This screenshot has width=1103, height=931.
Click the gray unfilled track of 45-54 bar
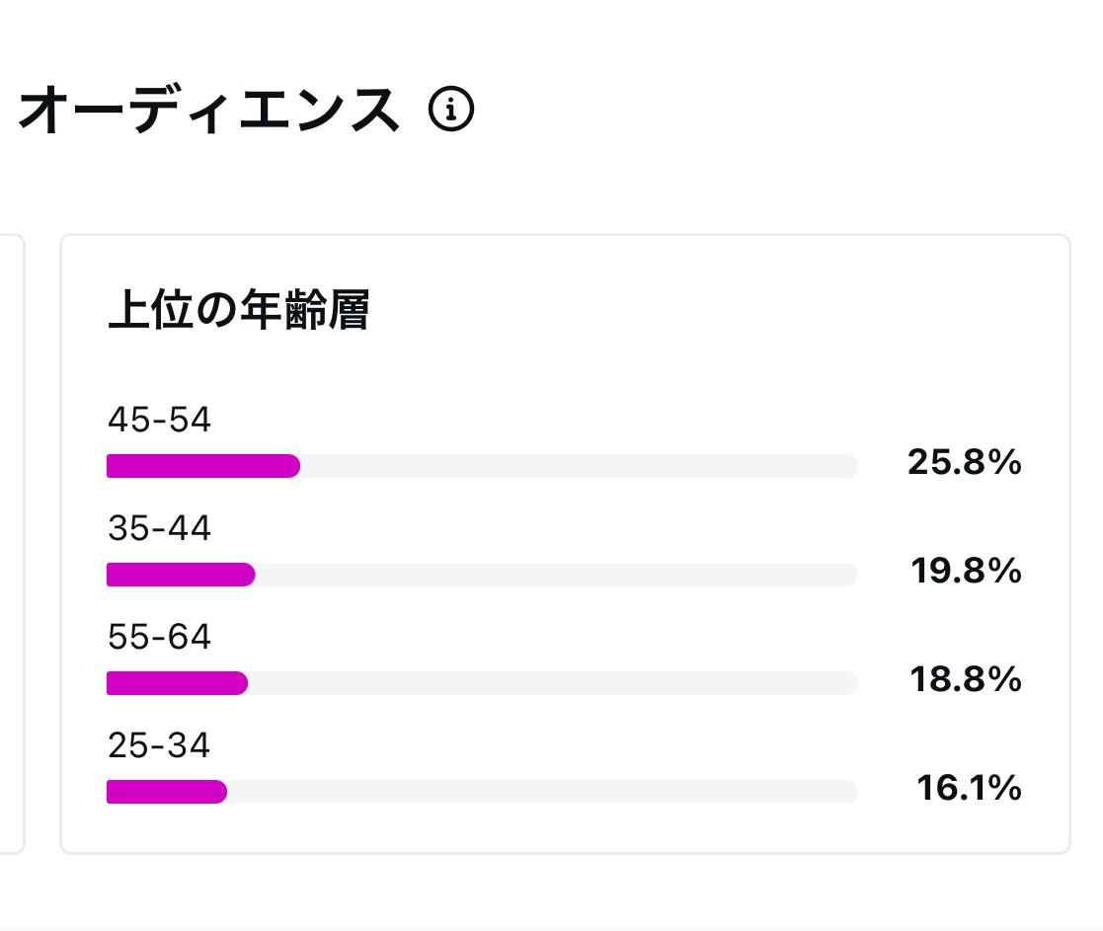click(x=578, y=466)
